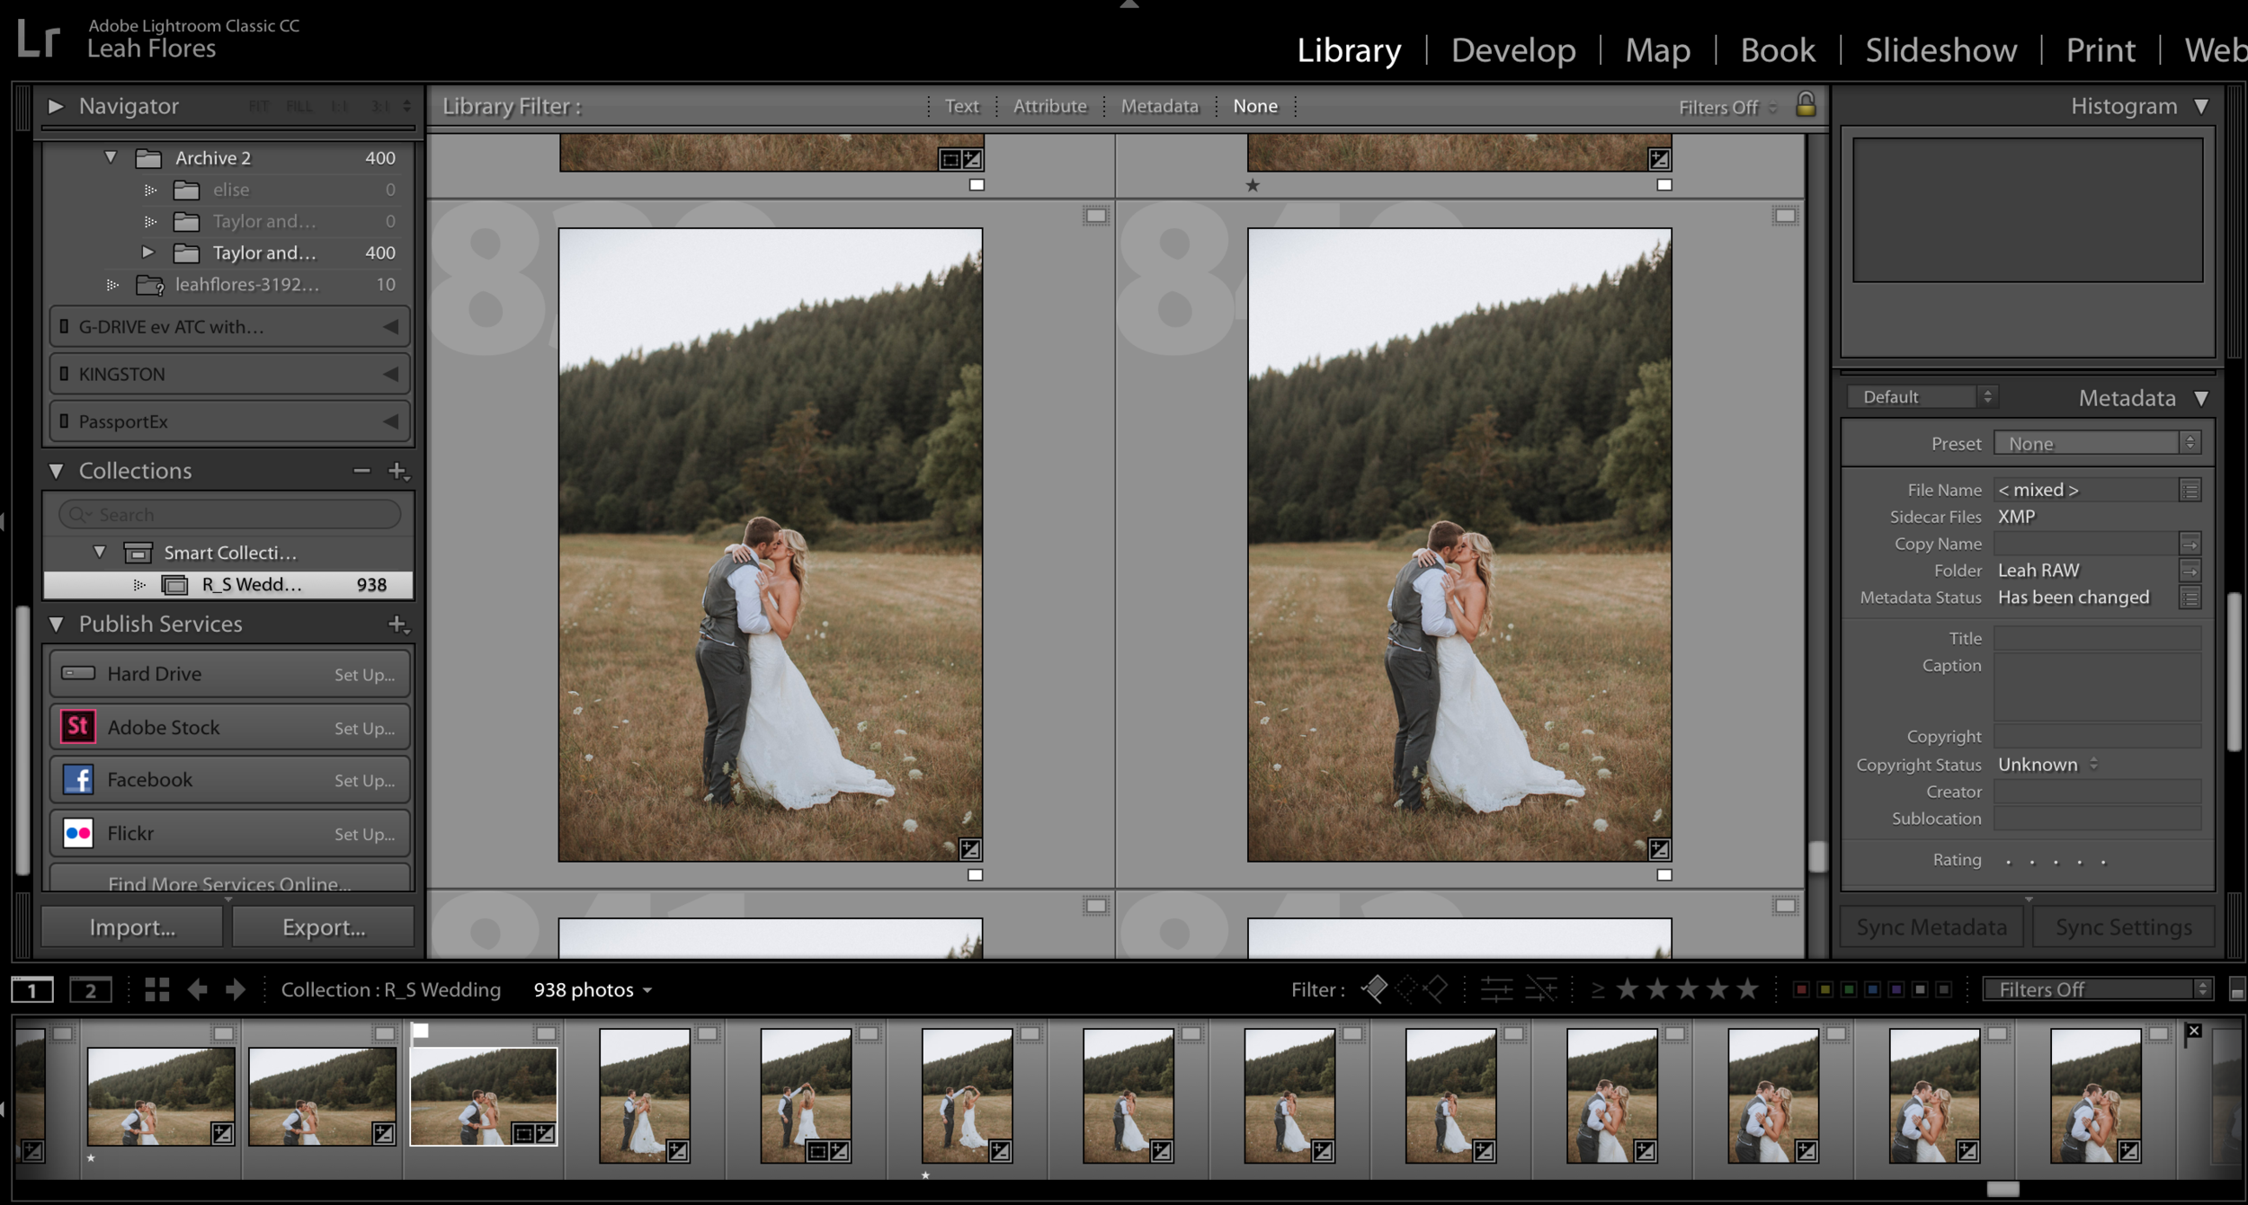Switch to the Develop module

tap(1512, 49)
